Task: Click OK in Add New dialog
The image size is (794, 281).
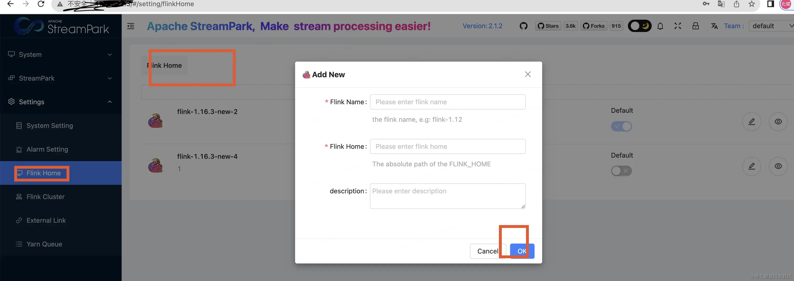Action: (x=522, y=251)
